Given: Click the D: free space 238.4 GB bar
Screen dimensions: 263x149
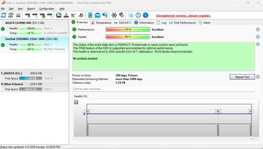Looking at the screenshot, I should coord(31,89).
